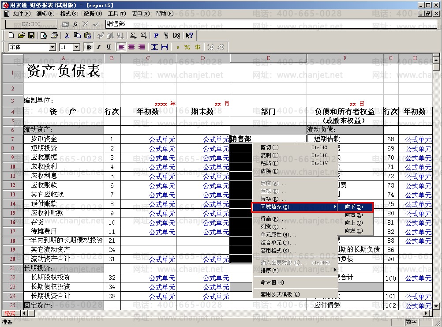Image resolution: width=442 pixels, height=327 pixels.
Task: Open the font name 宋体 dropdown
Action: pyautogui.click(x=52, y=47)
